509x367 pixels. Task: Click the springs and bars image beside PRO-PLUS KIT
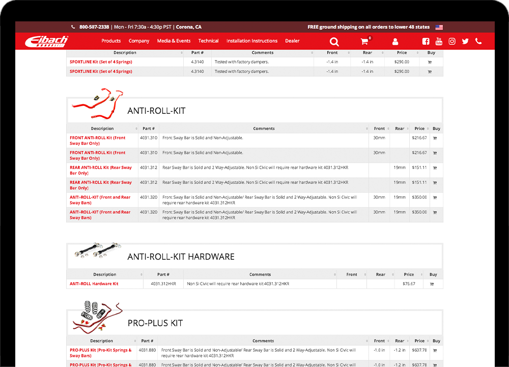point(97,317)
